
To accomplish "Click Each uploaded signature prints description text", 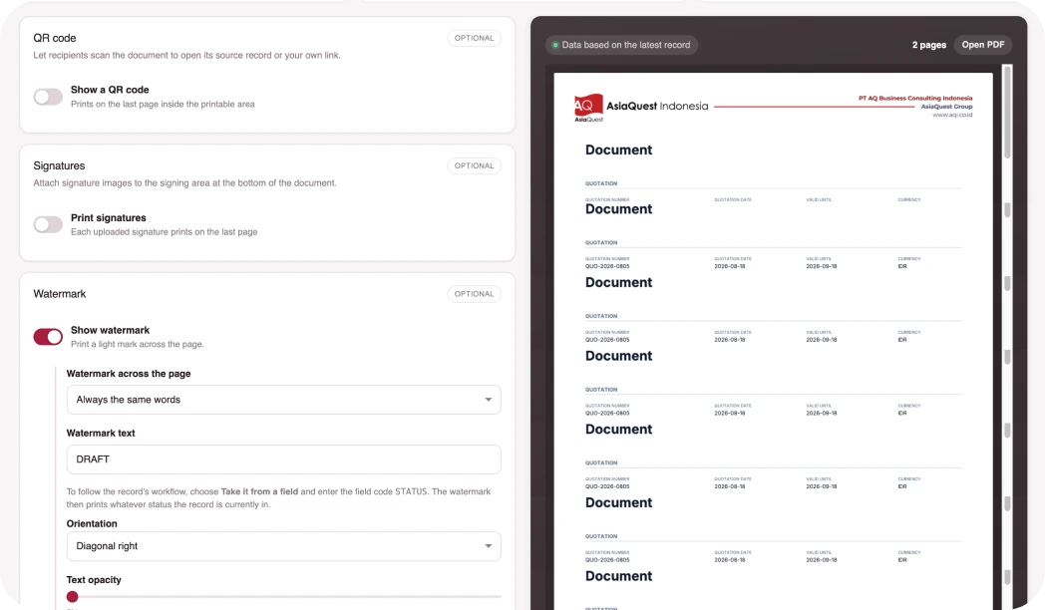I will (164, 232).
